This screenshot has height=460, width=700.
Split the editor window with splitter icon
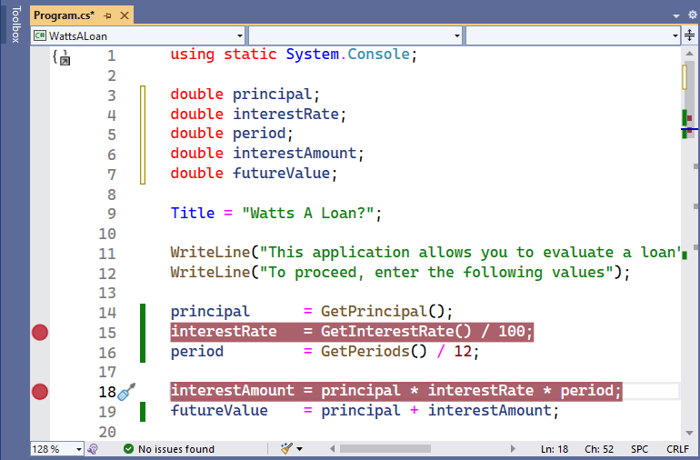tap(689, 35)
